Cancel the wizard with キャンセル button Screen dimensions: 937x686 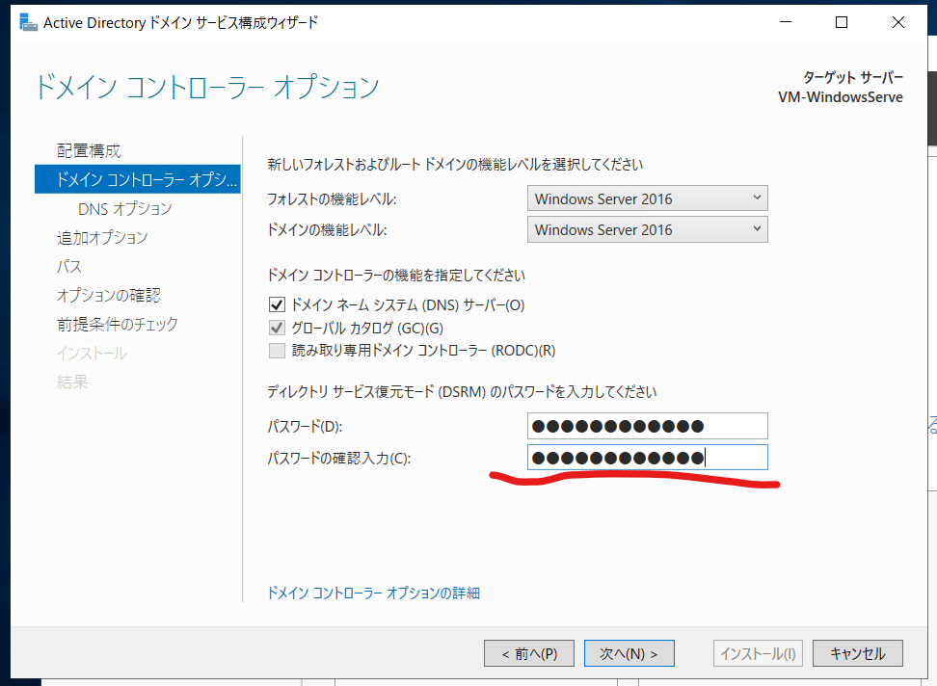tap(858, 653)
